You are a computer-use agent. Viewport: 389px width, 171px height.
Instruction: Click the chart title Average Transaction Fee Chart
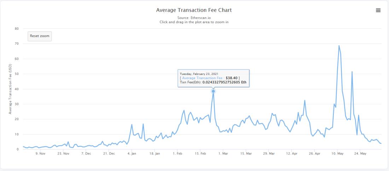pyautogui.click(x=194, y=10)
